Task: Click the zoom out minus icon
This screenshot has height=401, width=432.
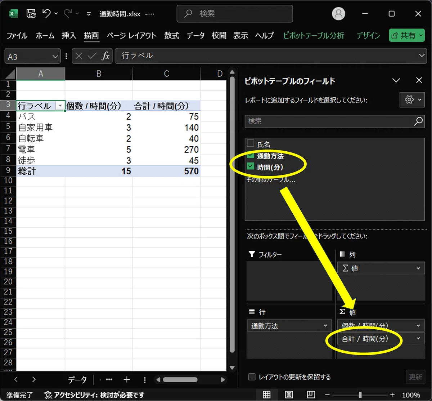Action: pyautogui.click(x=327, y=395)
